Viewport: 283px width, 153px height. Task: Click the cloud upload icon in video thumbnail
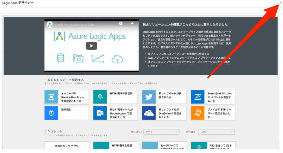[117, 59]
